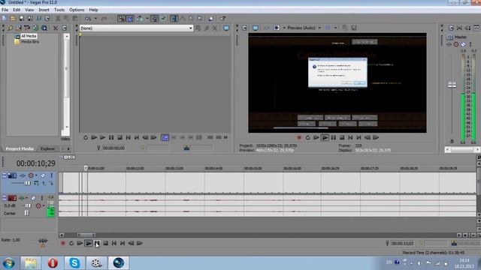Select the Media Bins folder
This screenshot has width=481, height=270.
(x=30, y=42)
